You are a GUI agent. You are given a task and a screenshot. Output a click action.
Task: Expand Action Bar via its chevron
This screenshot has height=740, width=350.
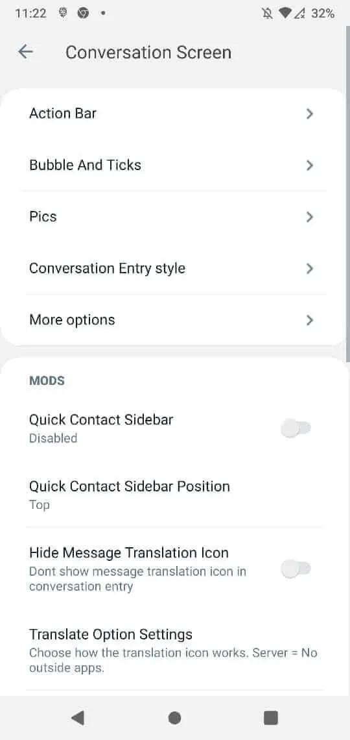click(309, 114)
